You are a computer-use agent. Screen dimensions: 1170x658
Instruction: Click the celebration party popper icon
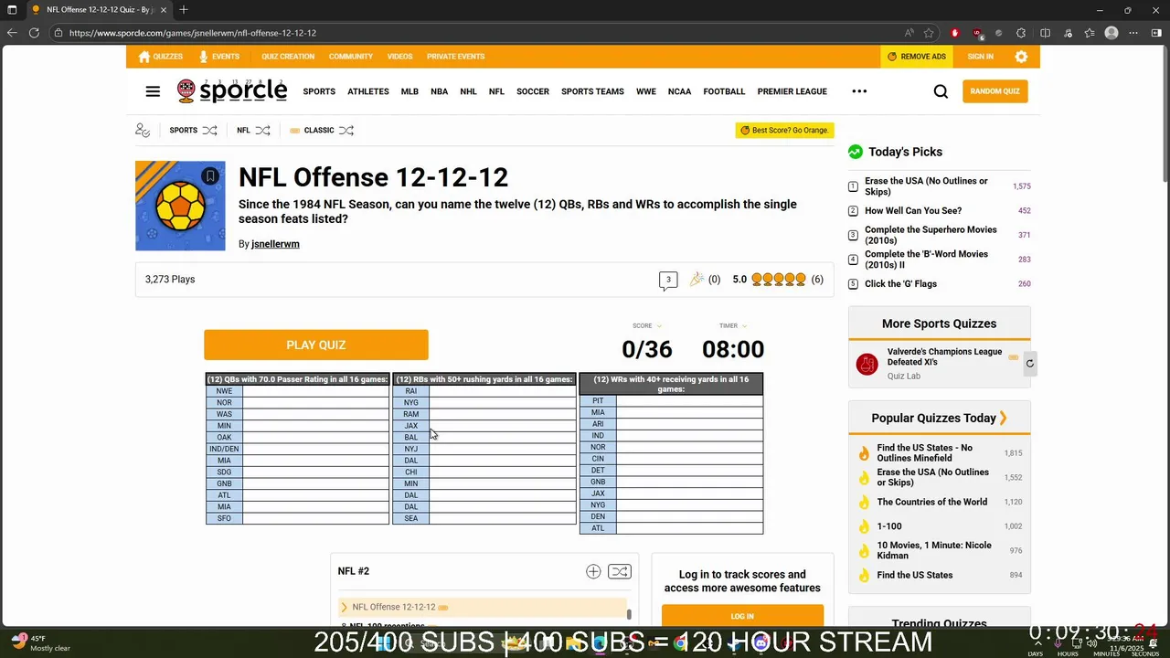pos(697,279)
